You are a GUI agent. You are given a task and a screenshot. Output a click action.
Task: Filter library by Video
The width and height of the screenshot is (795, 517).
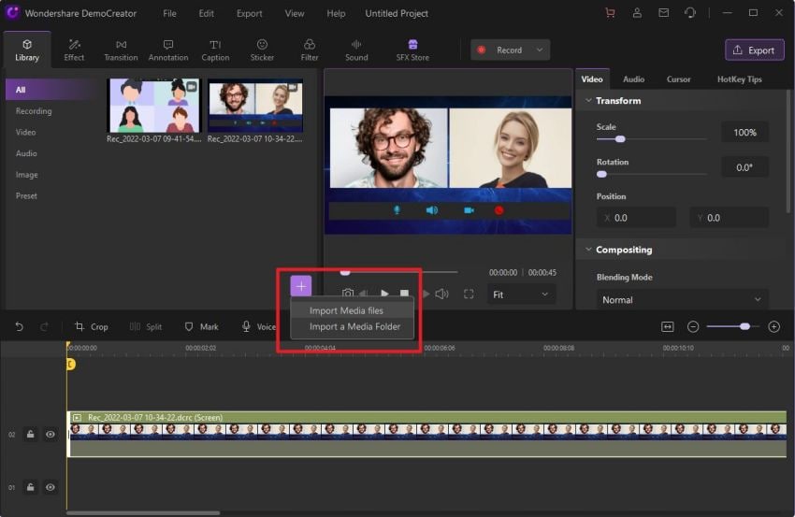coord(25,133)
